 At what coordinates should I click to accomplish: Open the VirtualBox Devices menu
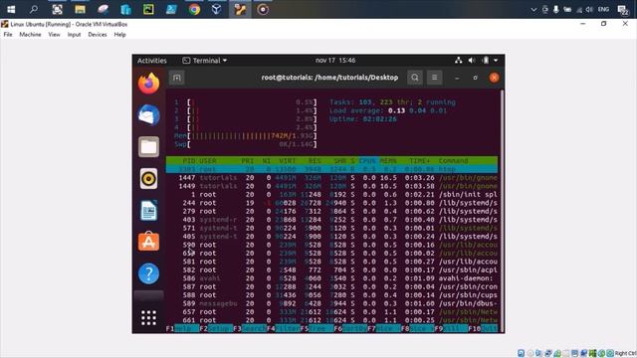[98, 35]
